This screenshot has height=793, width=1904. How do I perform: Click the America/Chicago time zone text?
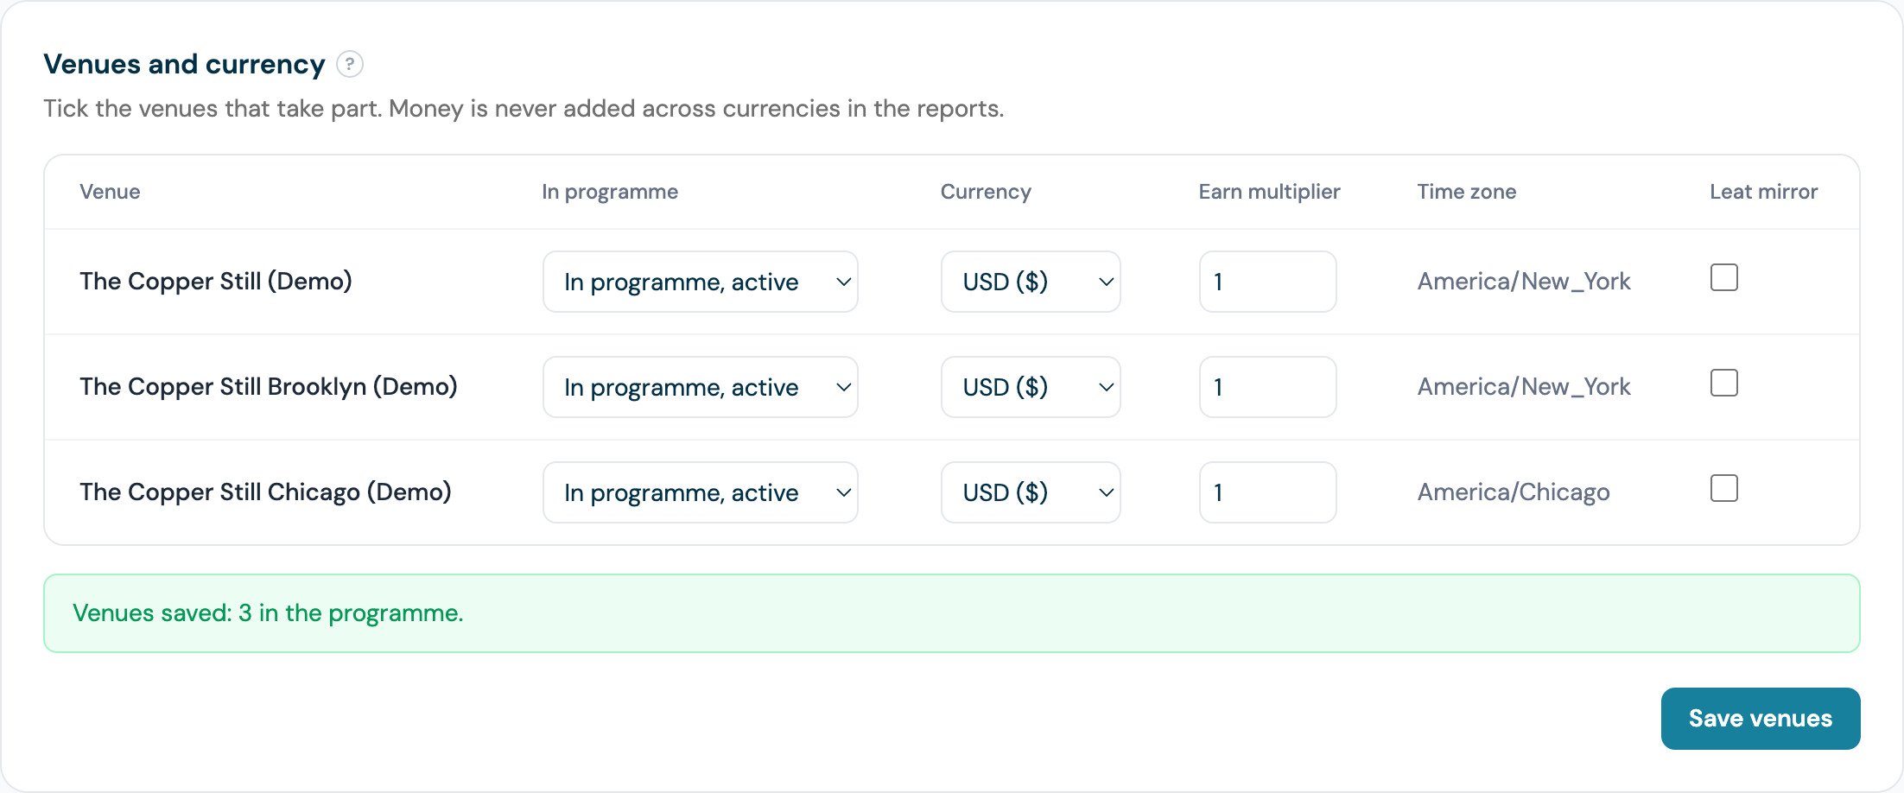coord(1514,492)
